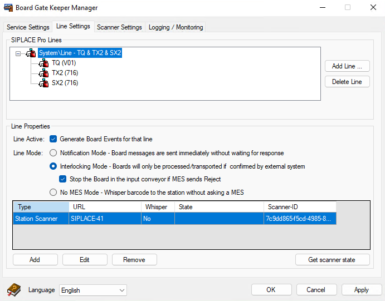Collapse the System\Line tree node
Image resolution: width=385 pixels, height=301 pixels.
[18, 53]
